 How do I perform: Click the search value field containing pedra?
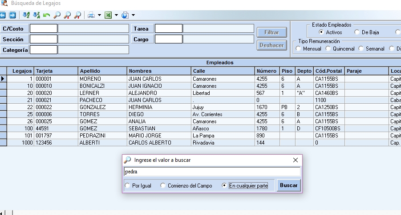click(x=212, y=172)
